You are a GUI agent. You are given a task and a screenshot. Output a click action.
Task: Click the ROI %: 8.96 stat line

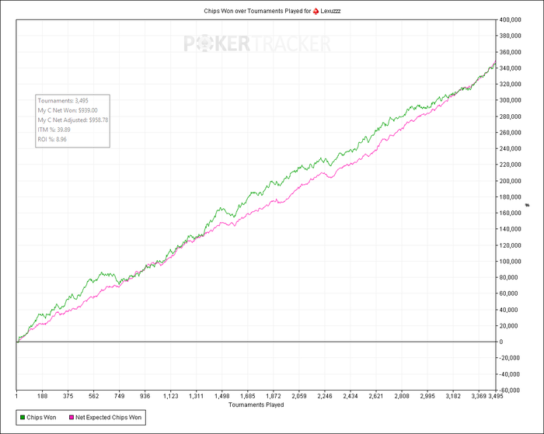pyautogui.click(x=52, y=139)
